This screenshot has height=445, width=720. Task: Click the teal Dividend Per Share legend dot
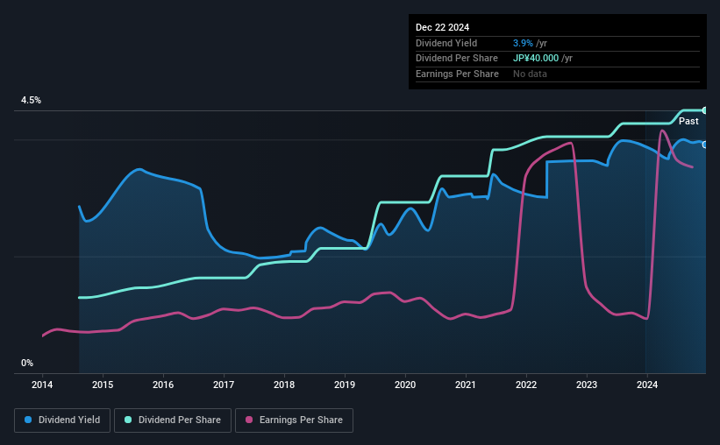[128, 420]
